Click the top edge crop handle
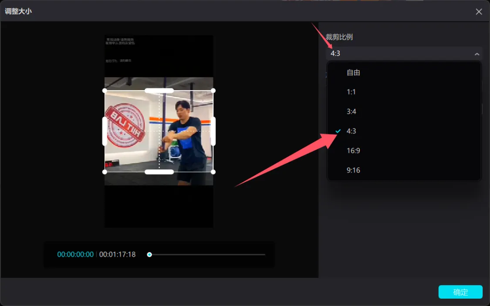The image size is (490, 306). click(159, 91)
